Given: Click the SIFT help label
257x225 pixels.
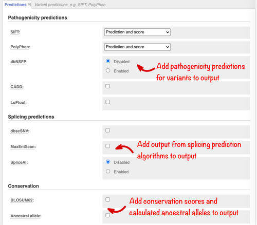Looking at the screenshot, I should pos(15,32).
